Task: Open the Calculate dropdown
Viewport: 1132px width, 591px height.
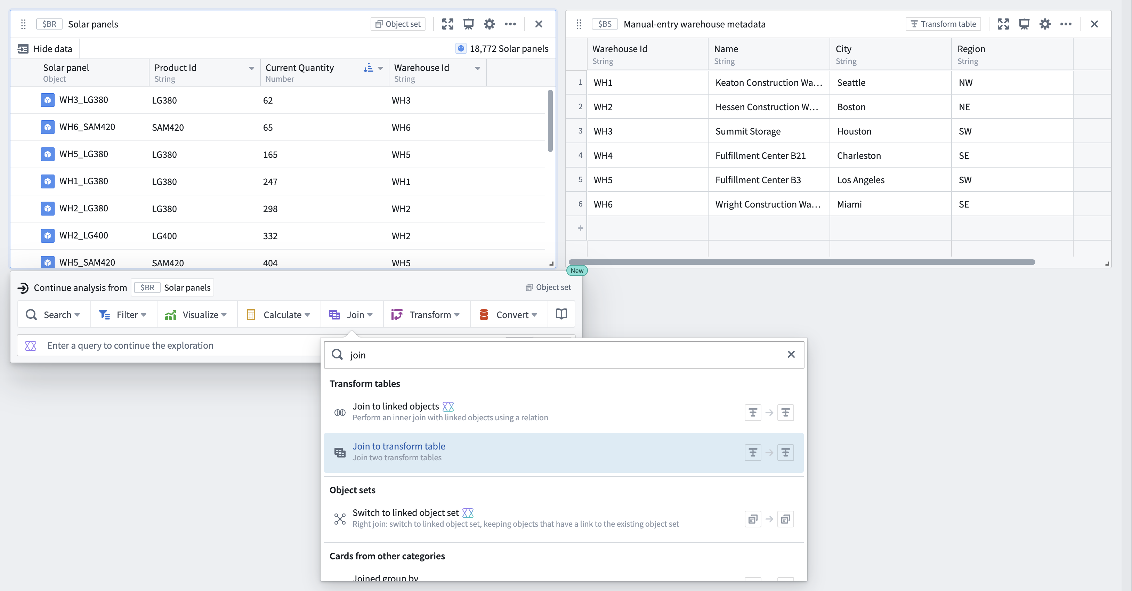Action: point(279,315)
